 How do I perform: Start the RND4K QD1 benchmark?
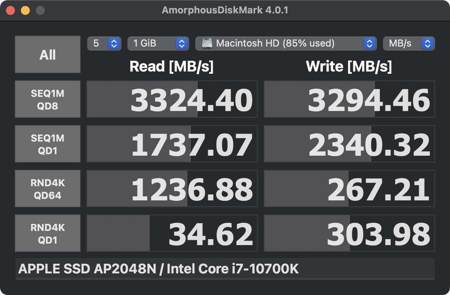(x=48, y=233)
